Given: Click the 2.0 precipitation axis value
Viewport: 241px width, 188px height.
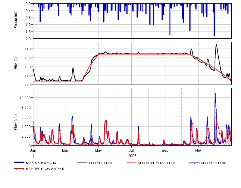Looking at the screenshot, I should point(28,39).
